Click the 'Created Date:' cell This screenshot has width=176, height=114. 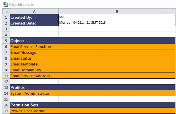34,23
